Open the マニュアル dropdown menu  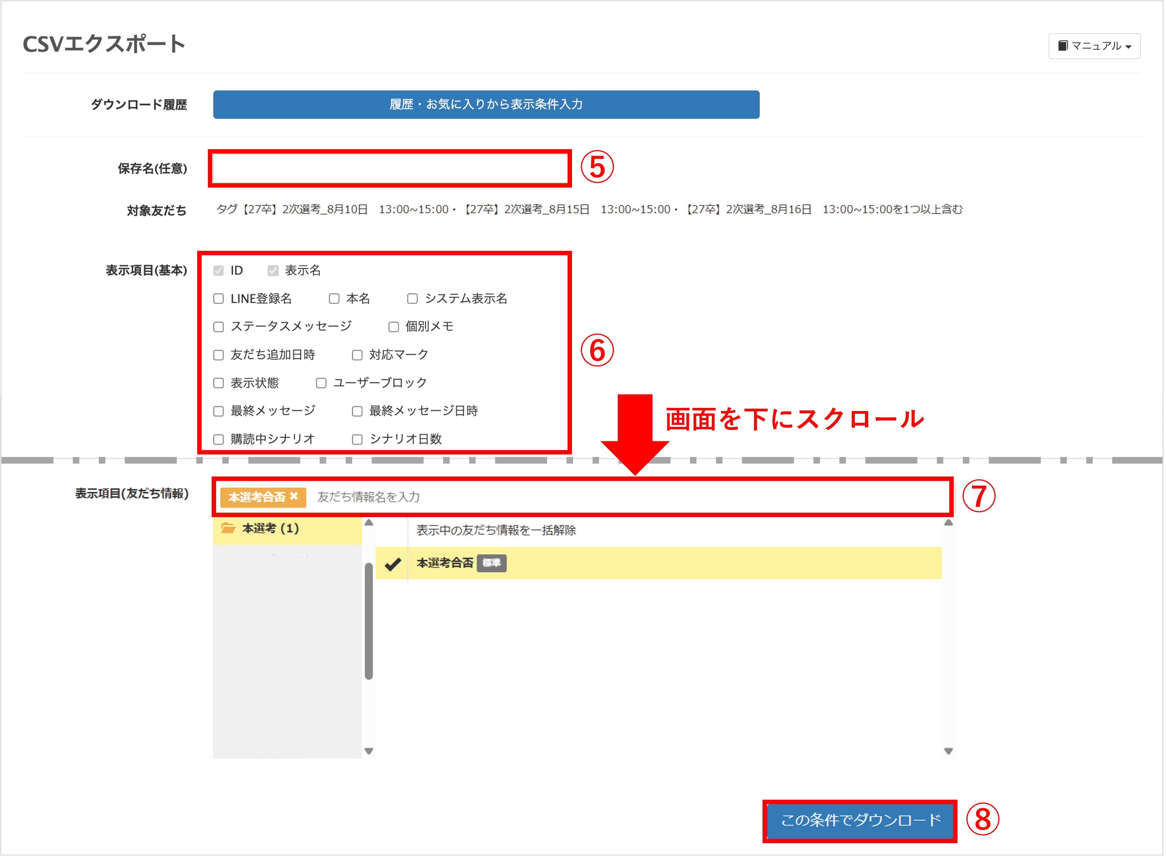tap(1095, 45)
